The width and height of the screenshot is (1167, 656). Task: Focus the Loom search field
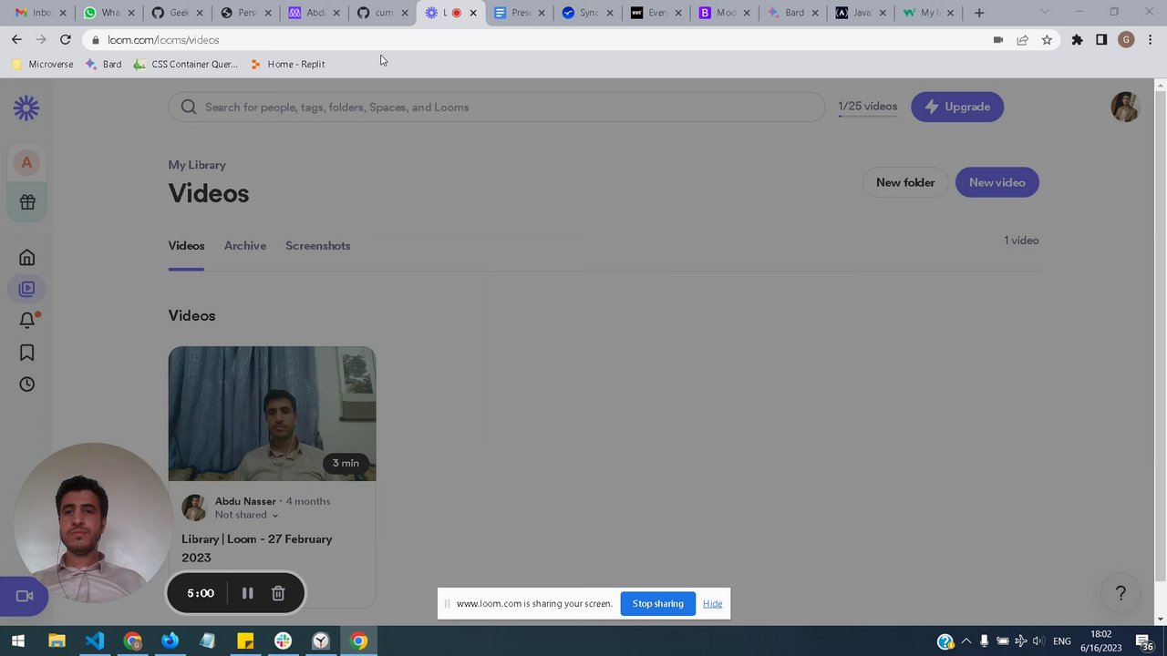tap(497, 107)
